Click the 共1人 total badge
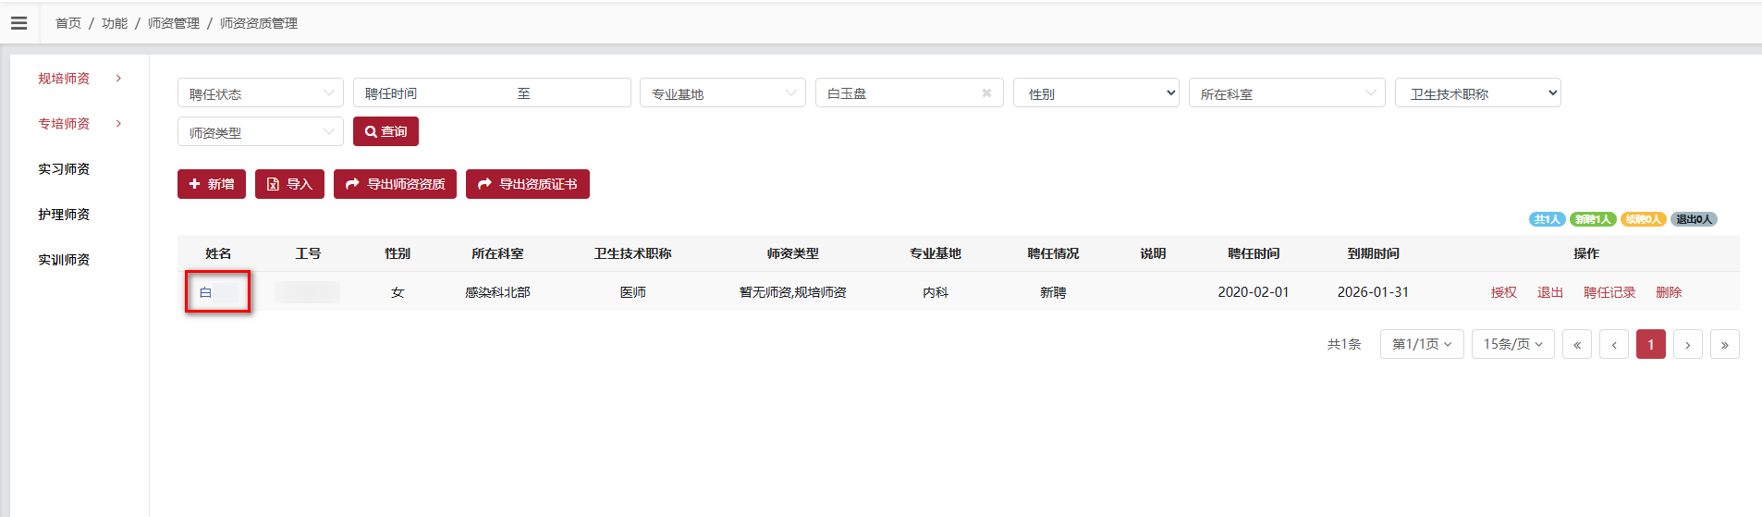 tap(1547, 219)
